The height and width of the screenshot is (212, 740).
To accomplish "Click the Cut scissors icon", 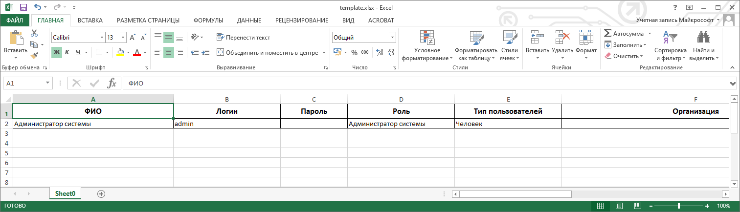I will point(34,33).
